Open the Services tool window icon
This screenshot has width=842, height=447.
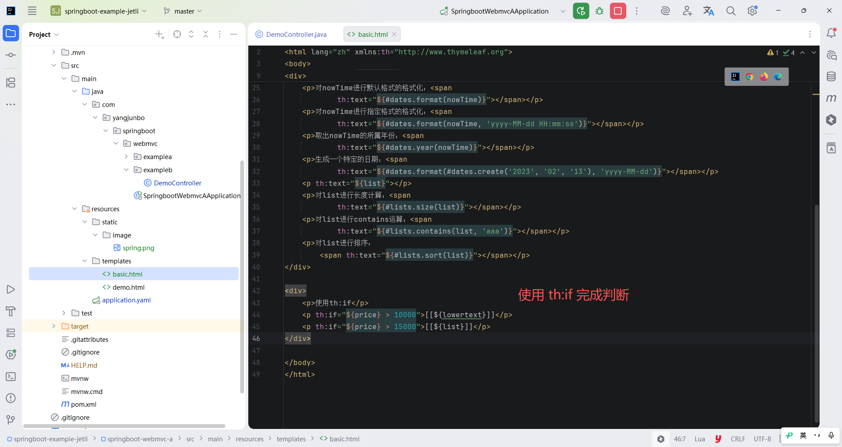click(11, 333)
